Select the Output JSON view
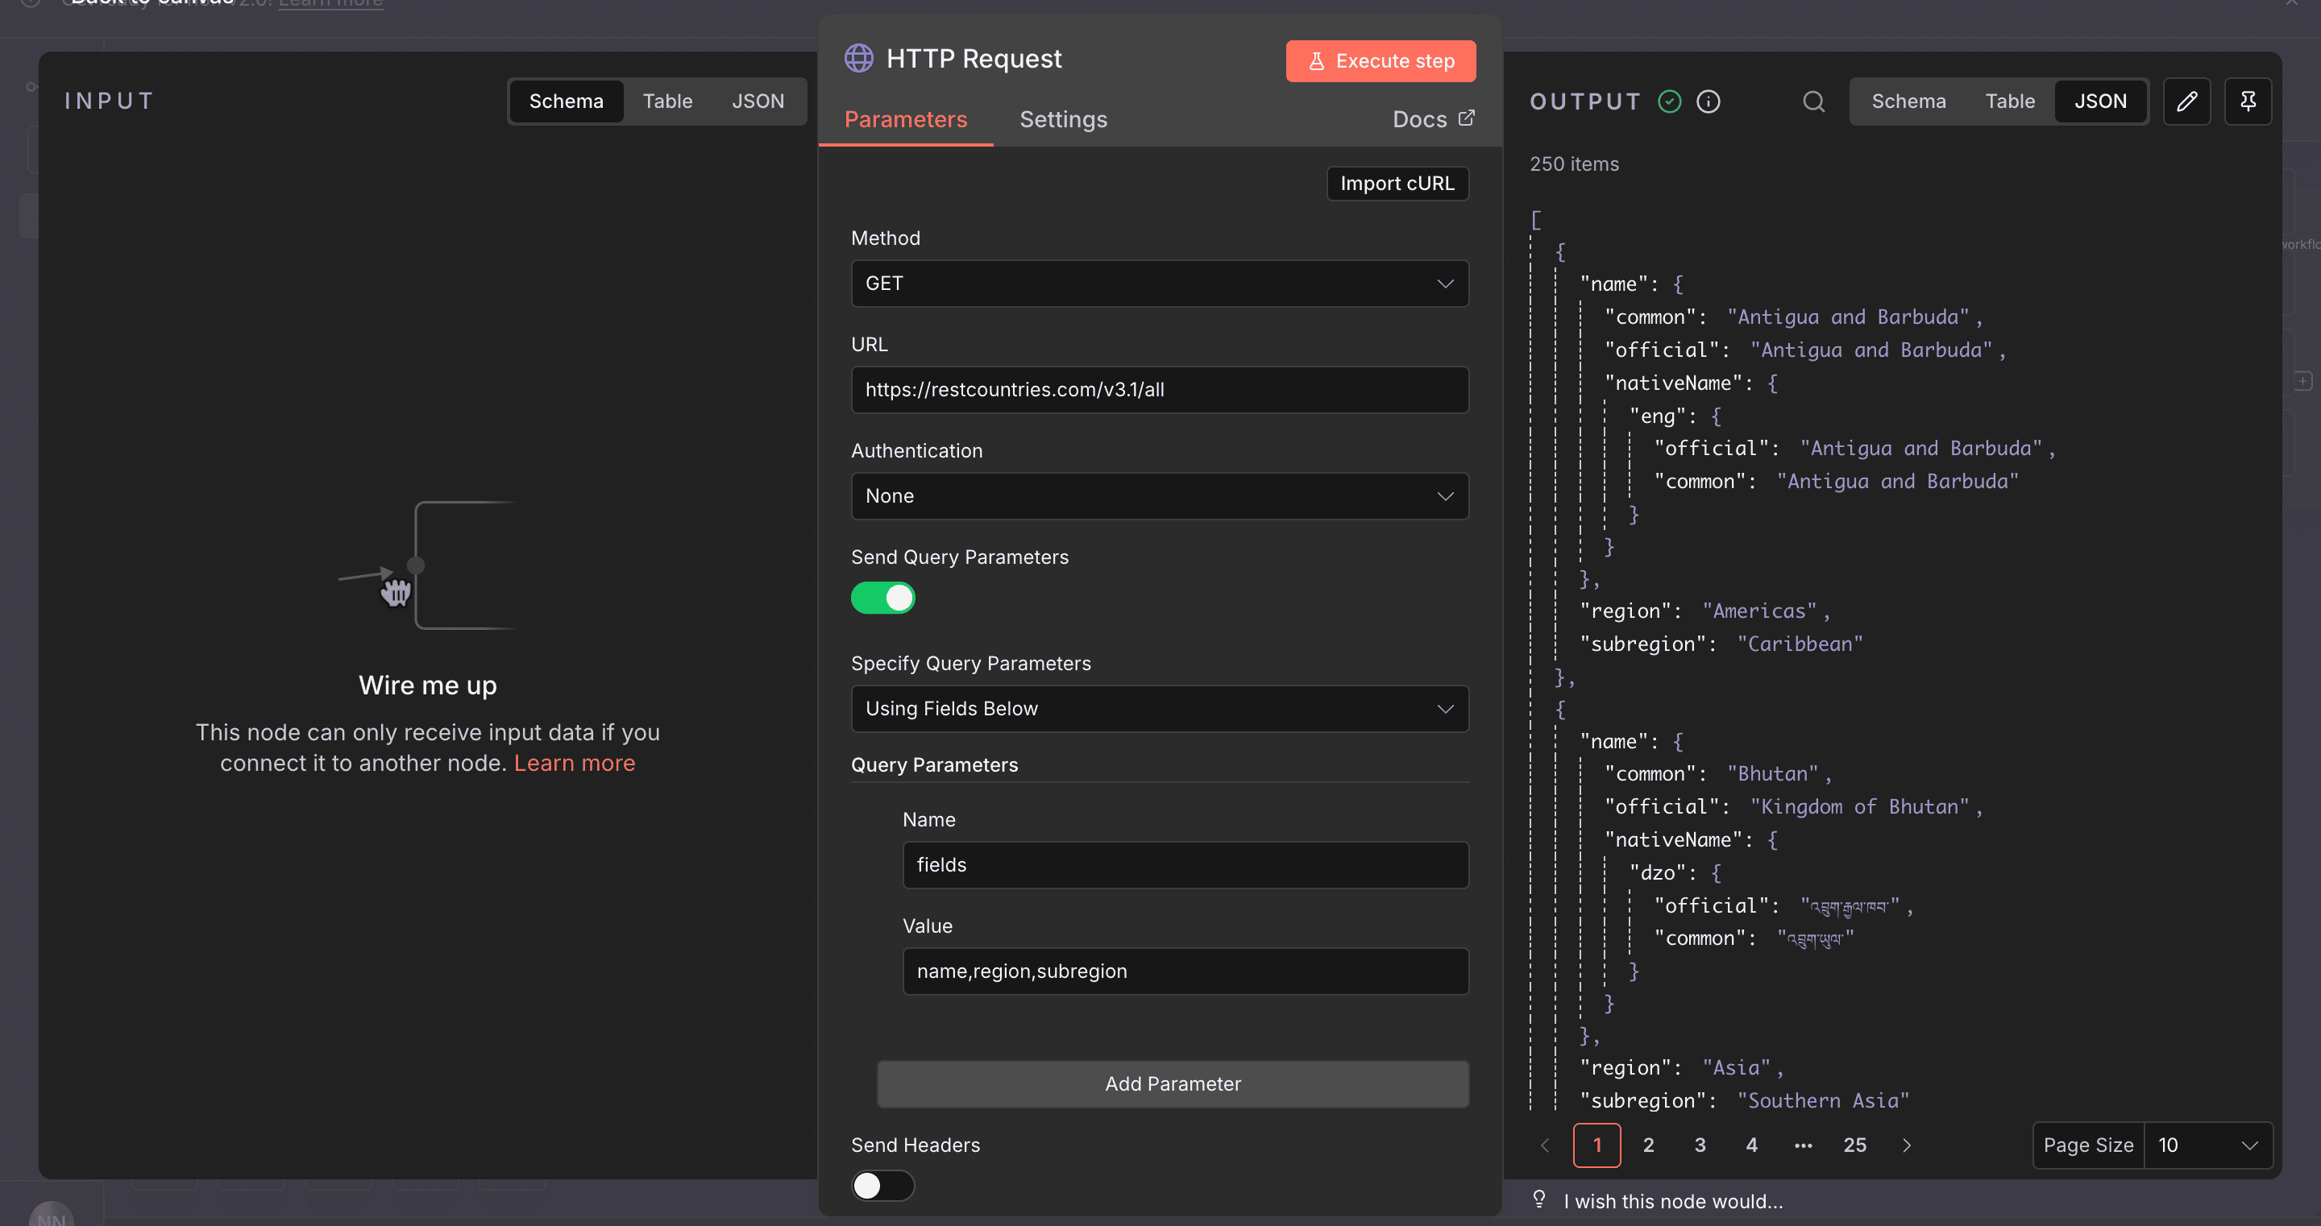This screenshot has height=1226, width=2321. coord(2099,101)
